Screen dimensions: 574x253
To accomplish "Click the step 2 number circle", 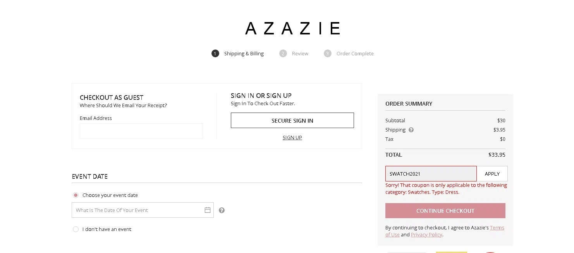I will [283, 53].
